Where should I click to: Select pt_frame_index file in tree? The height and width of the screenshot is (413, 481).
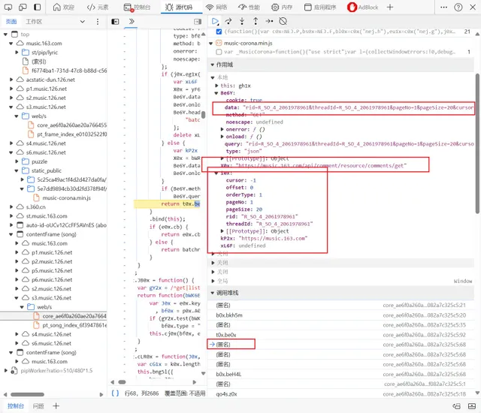(x=72, y=134)
